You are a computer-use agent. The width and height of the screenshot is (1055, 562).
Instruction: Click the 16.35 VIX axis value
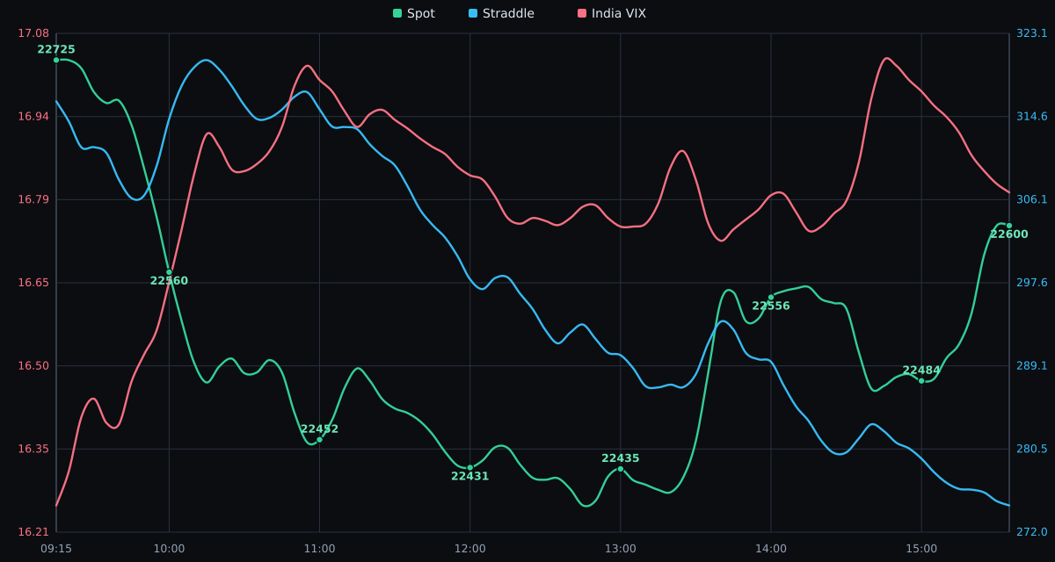point(33,449)
